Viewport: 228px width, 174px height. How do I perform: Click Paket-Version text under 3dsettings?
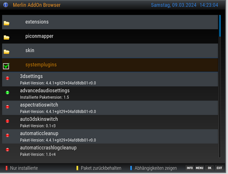58,83
